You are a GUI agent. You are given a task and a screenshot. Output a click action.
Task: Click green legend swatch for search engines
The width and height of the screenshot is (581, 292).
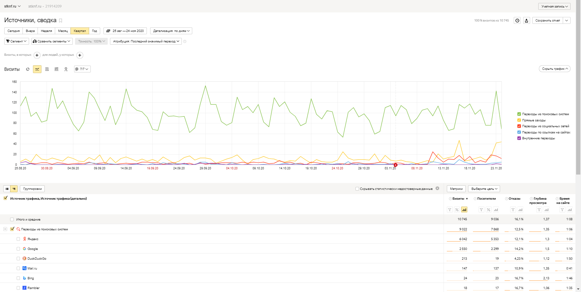519,114
